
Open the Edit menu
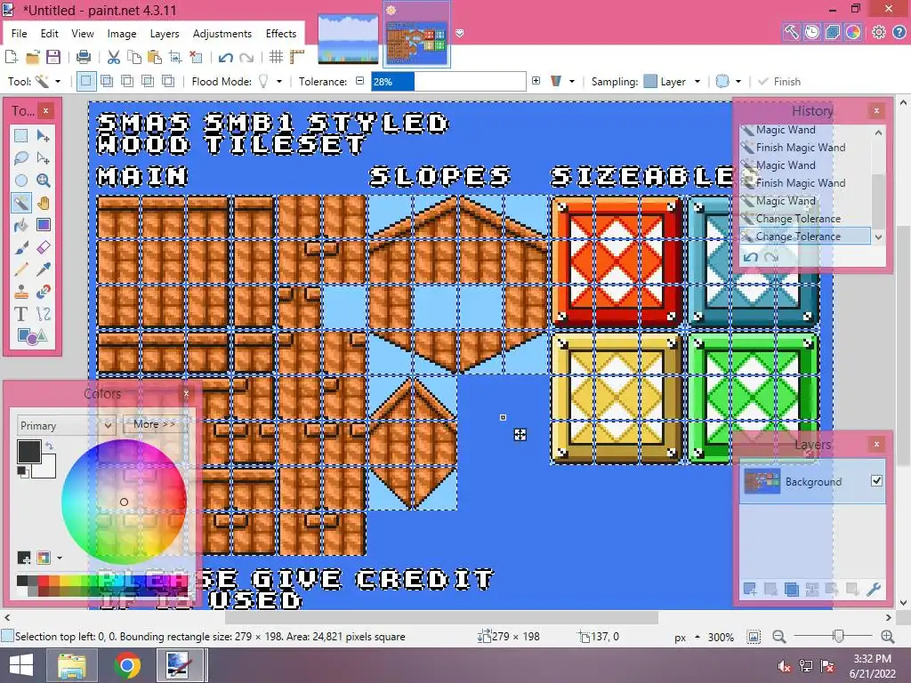tap(50, 34)
